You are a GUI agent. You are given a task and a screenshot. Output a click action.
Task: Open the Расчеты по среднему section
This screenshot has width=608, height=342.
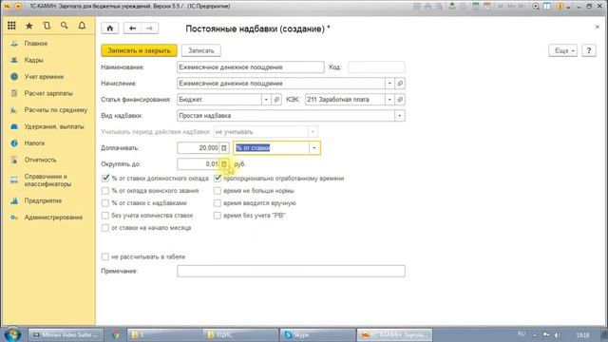coord(56,110)
